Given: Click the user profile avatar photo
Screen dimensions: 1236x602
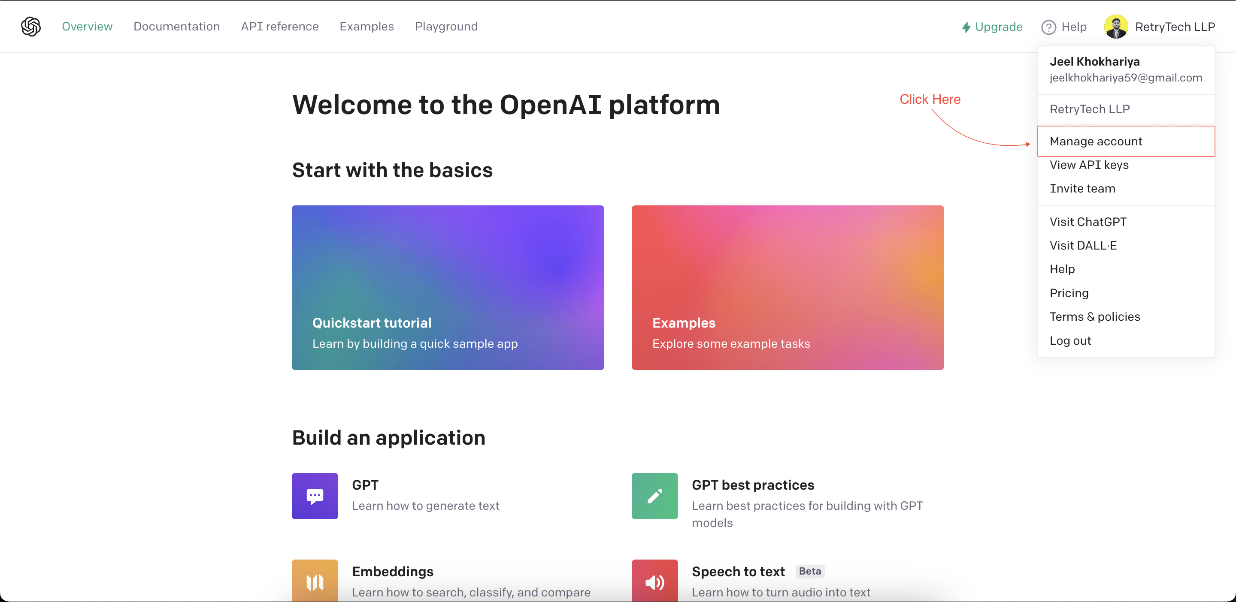Looking at the screenshot, I should (x=1116, y=26).
